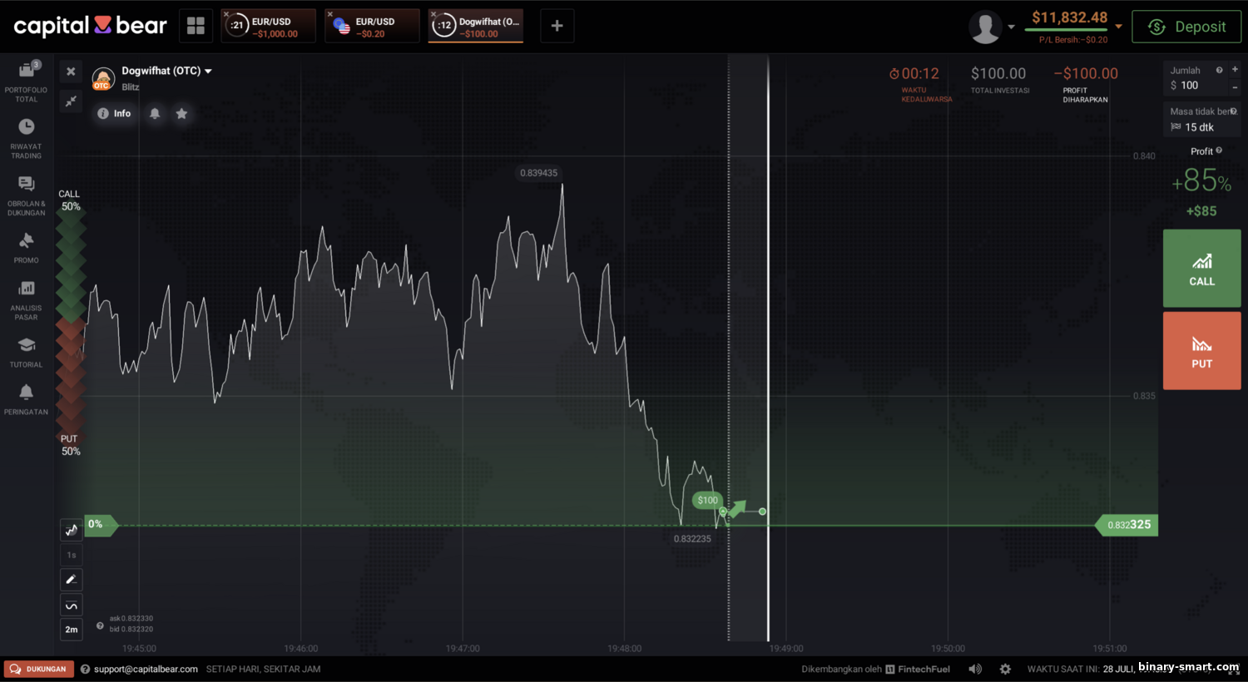Switch to the first EUR/USD -$1,000.00 tab
This screenshot has height=682, width=1248.
point(268,27)
